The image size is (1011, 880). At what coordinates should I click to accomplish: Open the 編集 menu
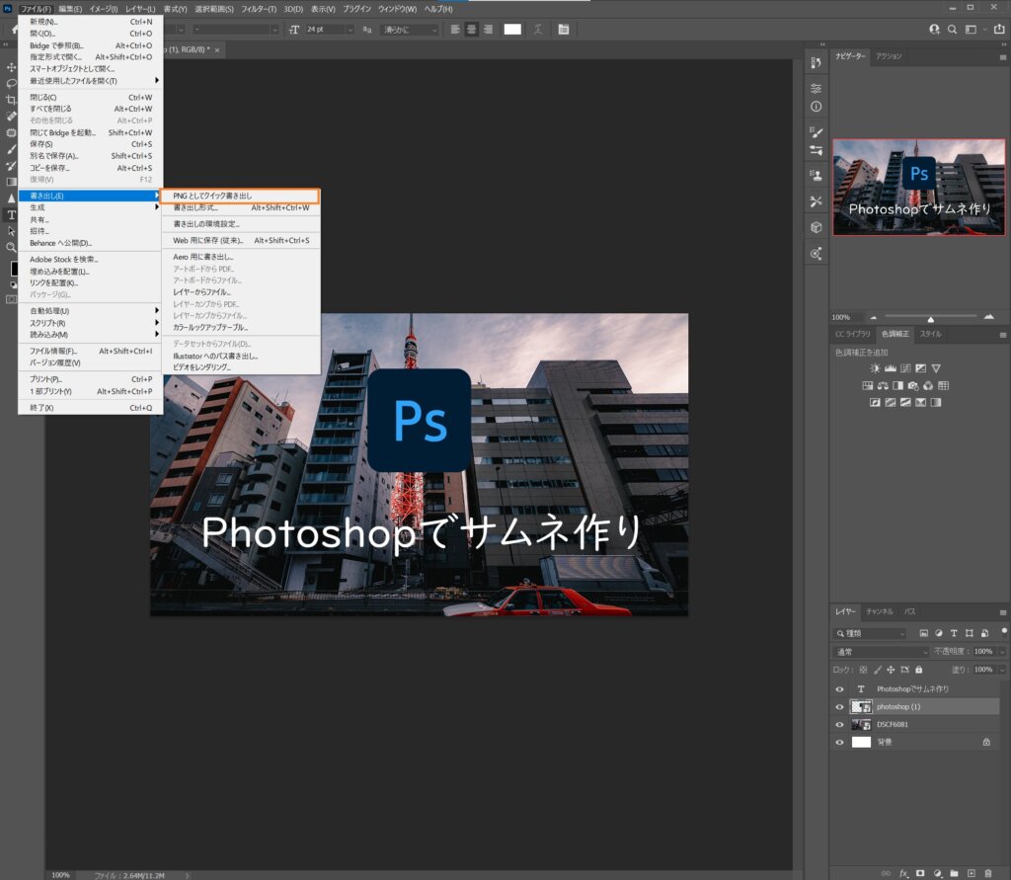(70, 9)
